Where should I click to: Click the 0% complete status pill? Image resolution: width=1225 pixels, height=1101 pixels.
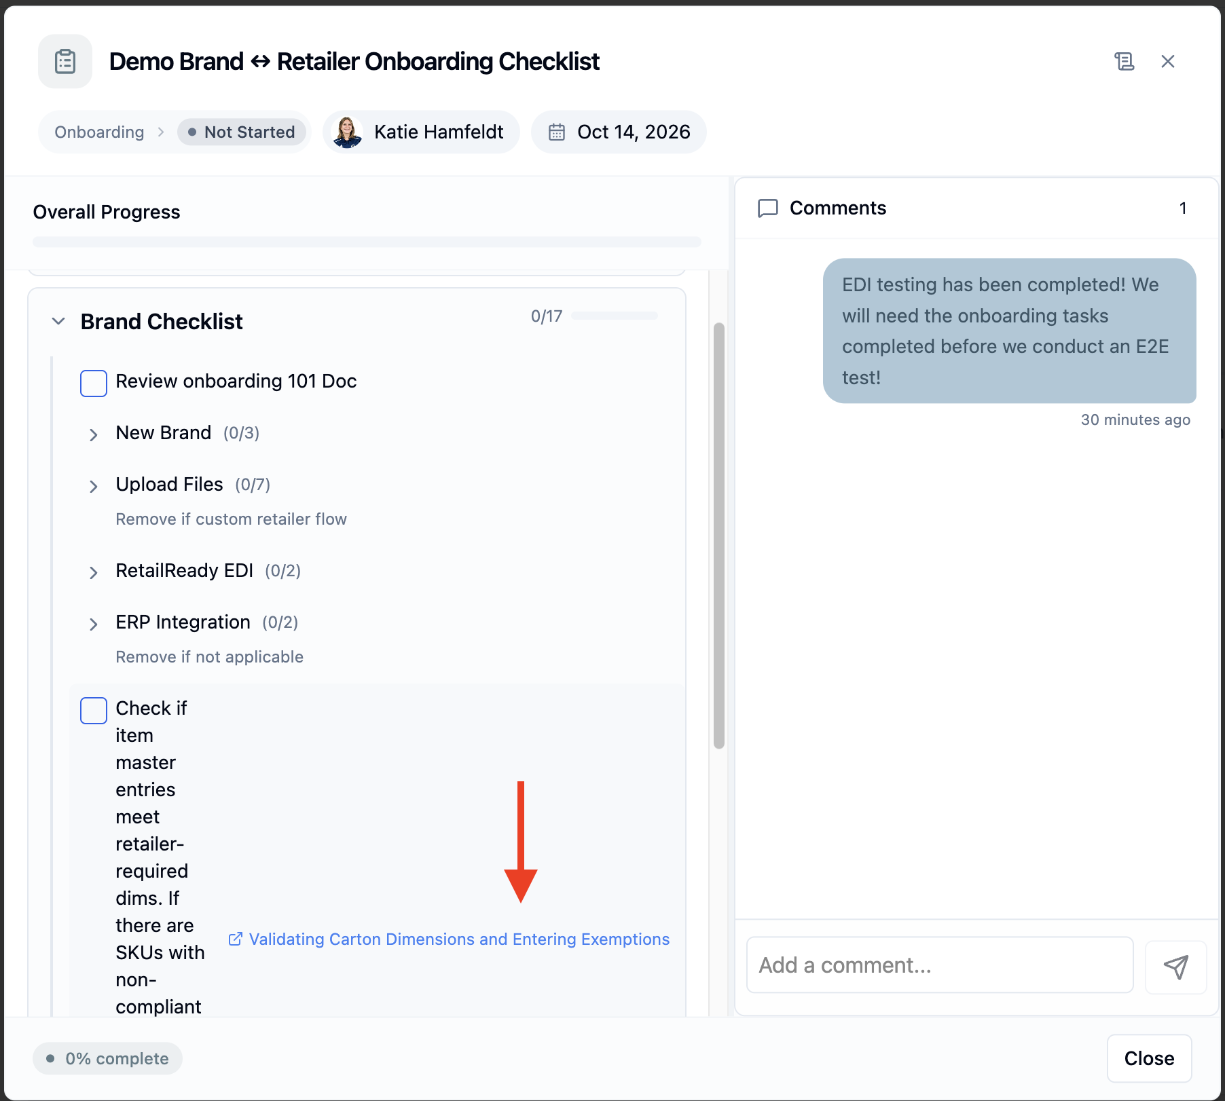pyautogui.click(x=107, y=1058)
